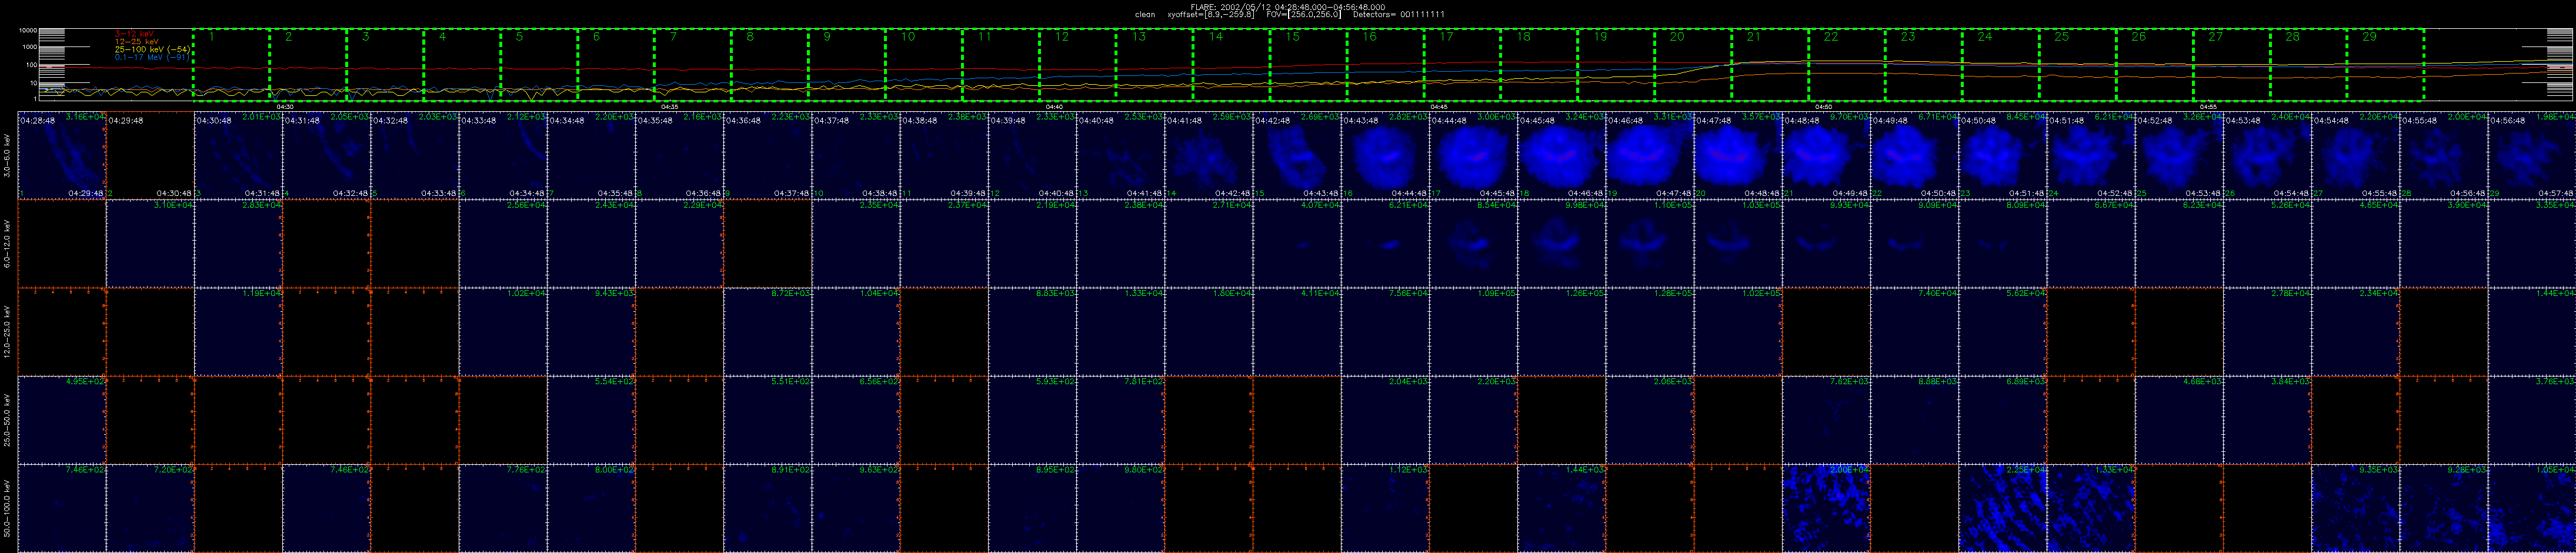Open the 3–6 keV image starting 04:33:48

pos(503,155)
